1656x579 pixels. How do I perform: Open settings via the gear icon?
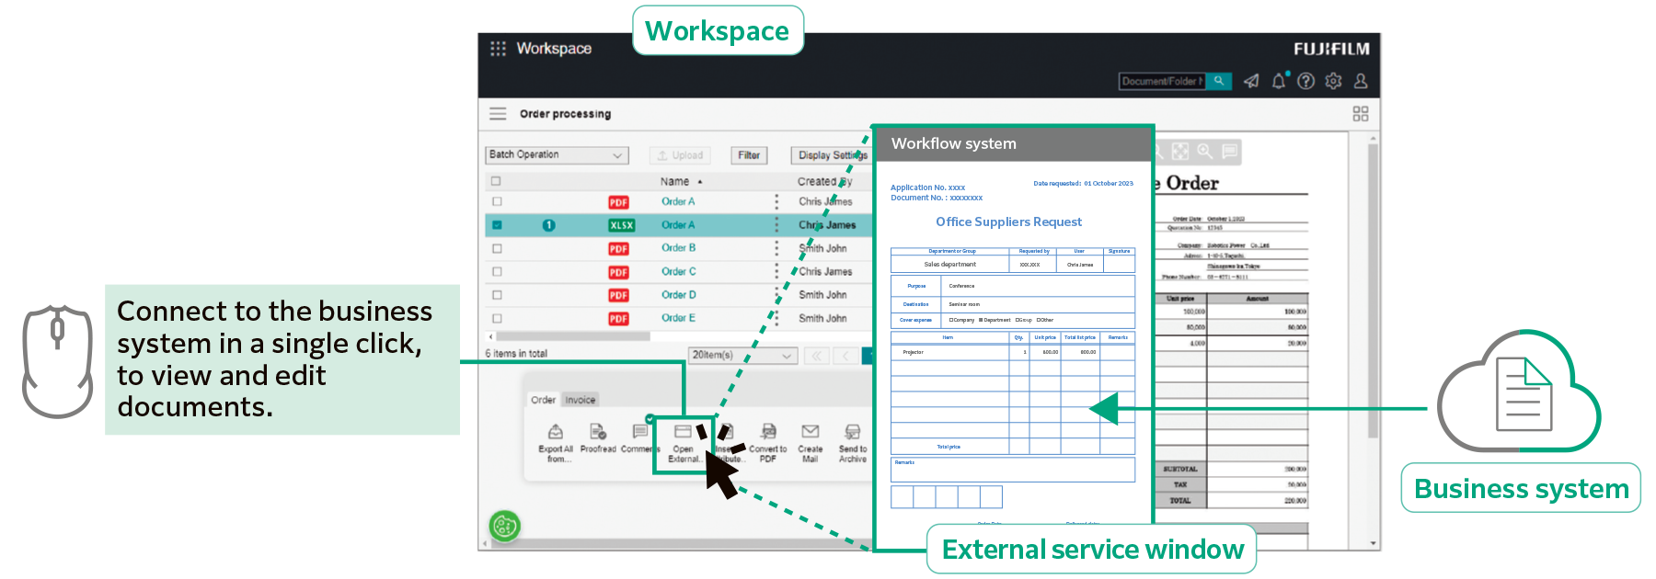point(1333,82)
